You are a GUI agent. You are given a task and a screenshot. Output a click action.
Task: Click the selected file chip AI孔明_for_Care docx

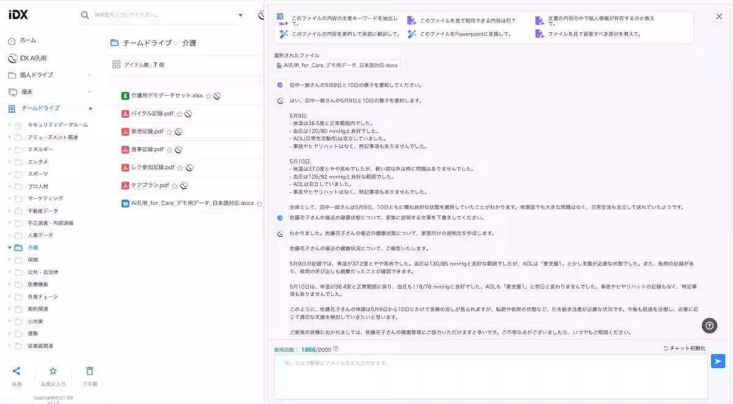[x=337, y=65]
